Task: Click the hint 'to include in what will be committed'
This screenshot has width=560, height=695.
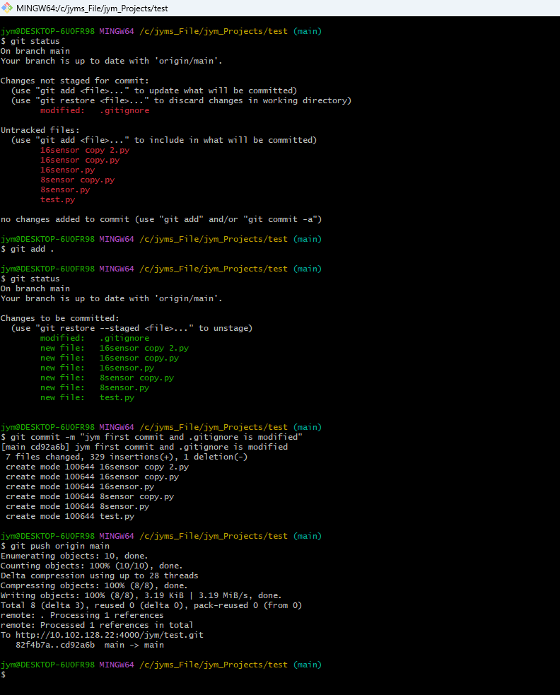Action: (226, 140)
